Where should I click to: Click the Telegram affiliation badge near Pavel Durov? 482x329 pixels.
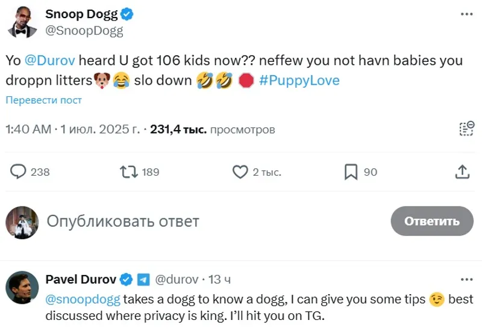point(143,279)
